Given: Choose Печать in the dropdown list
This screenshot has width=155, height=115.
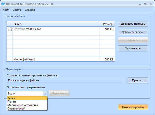Looking at the screenshot, I should click(x=27, y=102).
